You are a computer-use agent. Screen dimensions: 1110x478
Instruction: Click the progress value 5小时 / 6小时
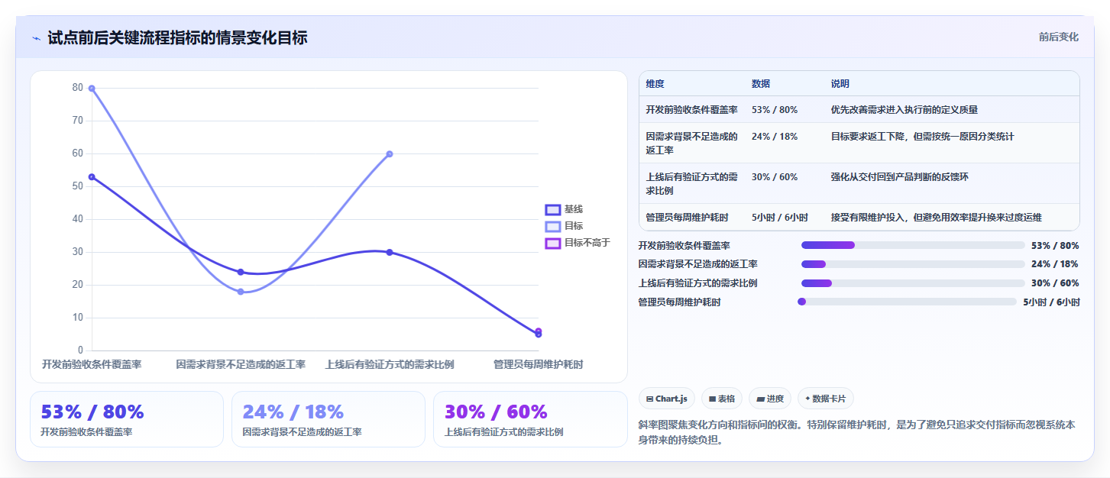pyautogui.click(x=1051, y=302)
